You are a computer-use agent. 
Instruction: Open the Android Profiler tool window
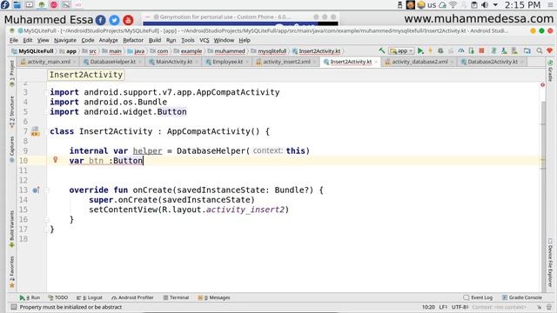coord(132,297)
